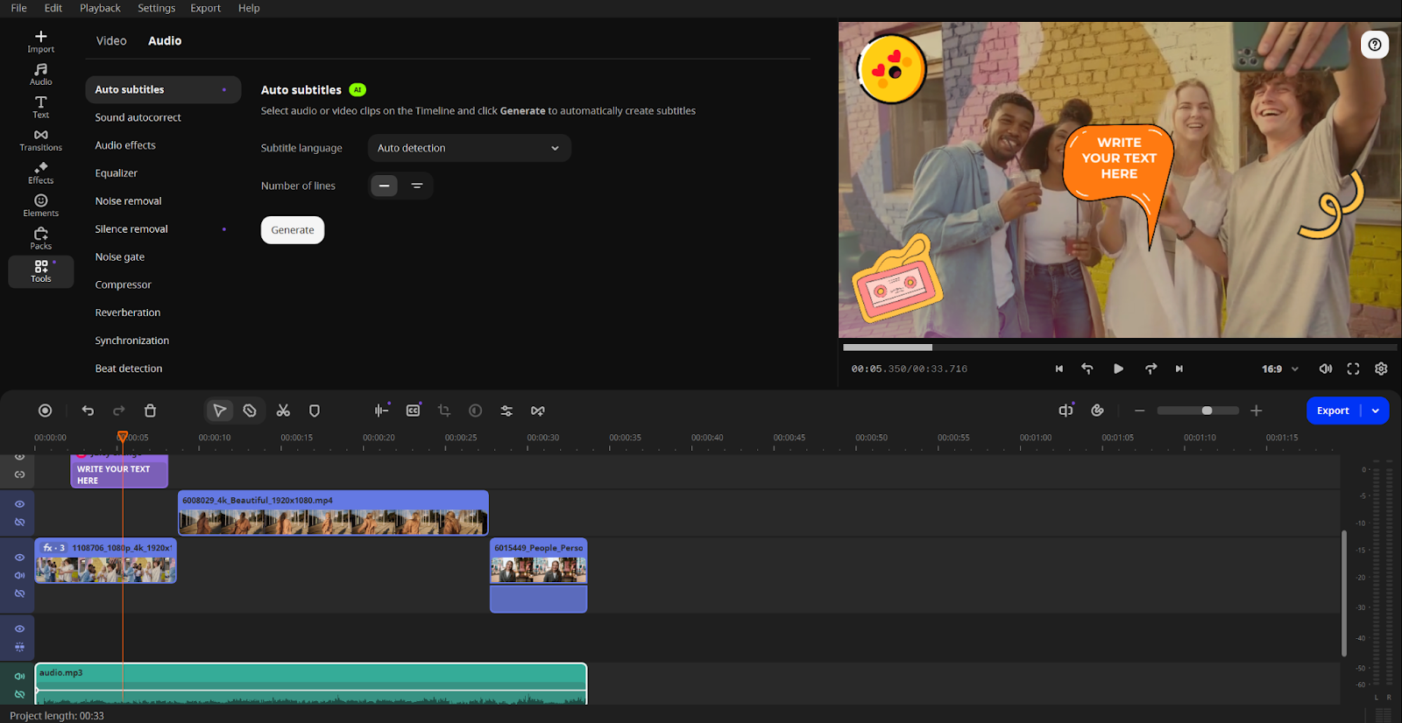This screenshot has height=723, width=1402.
Task: Open clip properties sliders icon
Action: (506, 411)
